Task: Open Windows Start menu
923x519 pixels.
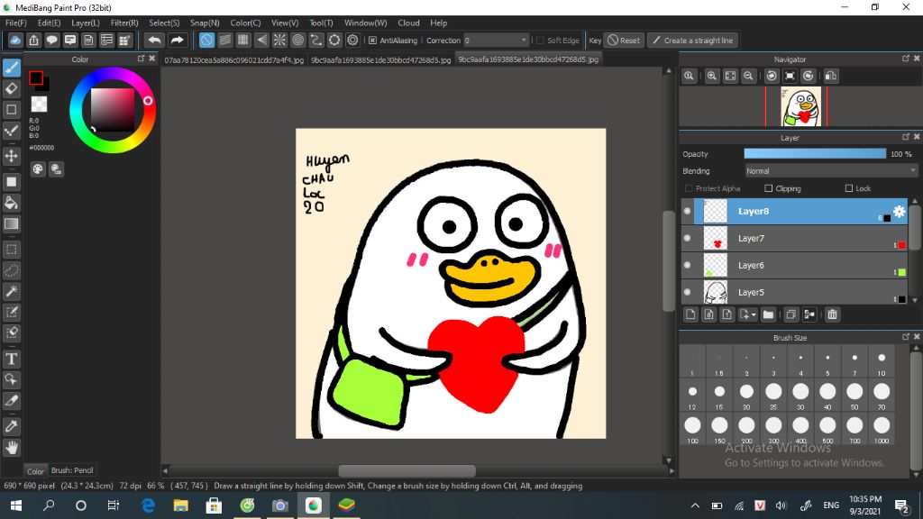Action: tap(16, 505)
